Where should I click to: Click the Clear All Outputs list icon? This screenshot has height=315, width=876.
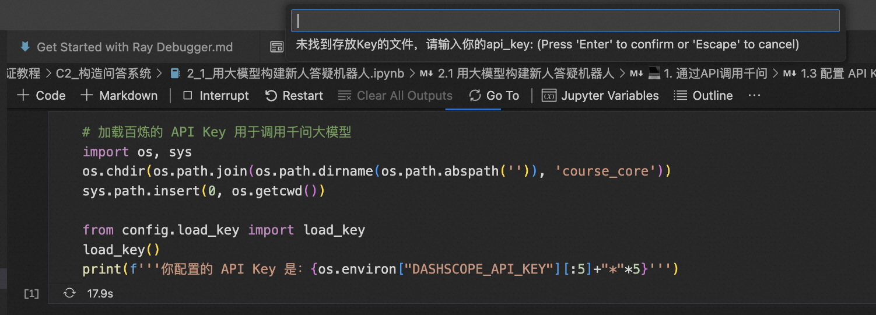(x=345, y=95)
